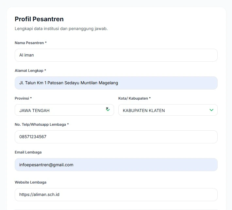Click the "Kota/ Kabupaten *" label text
Image resolution: width=232 pixels, height=210 pixels.
(134, 98)
